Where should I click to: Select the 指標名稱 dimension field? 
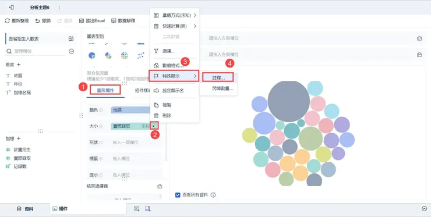22,93
